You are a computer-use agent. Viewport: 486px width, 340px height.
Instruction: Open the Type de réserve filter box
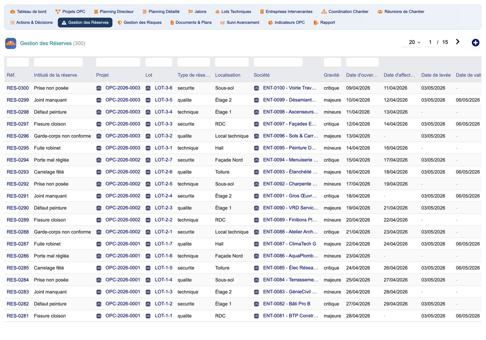click(194, 62)
